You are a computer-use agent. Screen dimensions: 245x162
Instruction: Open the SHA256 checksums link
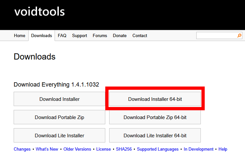coord(124,149)
